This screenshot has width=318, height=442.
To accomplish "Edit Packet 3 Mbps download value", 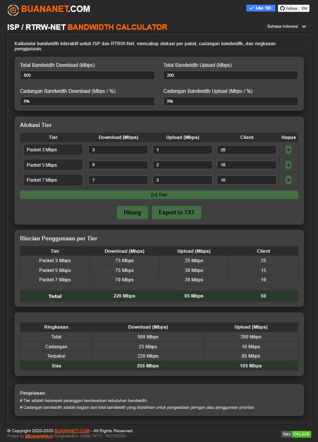I will 118,150.
